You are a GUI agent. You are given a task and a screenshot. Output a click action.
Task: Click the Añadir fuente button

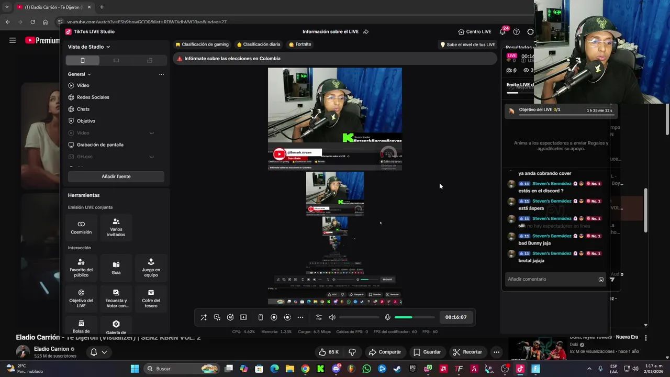[116, 176]
